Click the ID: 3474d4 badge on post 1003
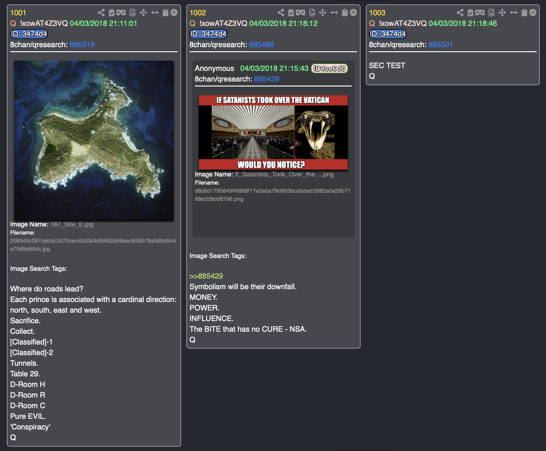The width and height of the screenshot is (546, 451). [388, 34]
